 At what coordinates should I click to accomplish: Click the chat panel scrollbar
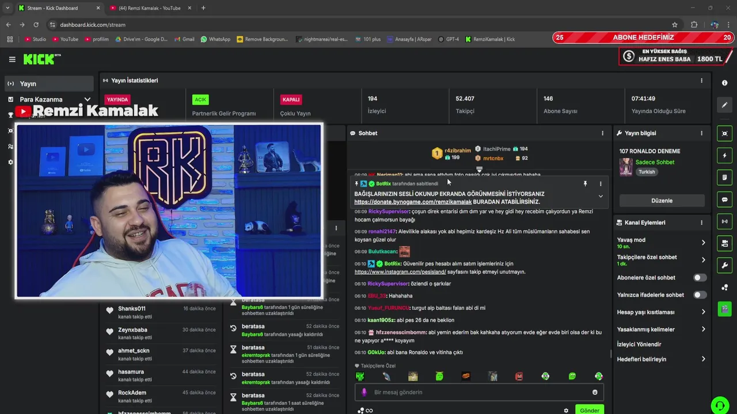click(611, 354)
